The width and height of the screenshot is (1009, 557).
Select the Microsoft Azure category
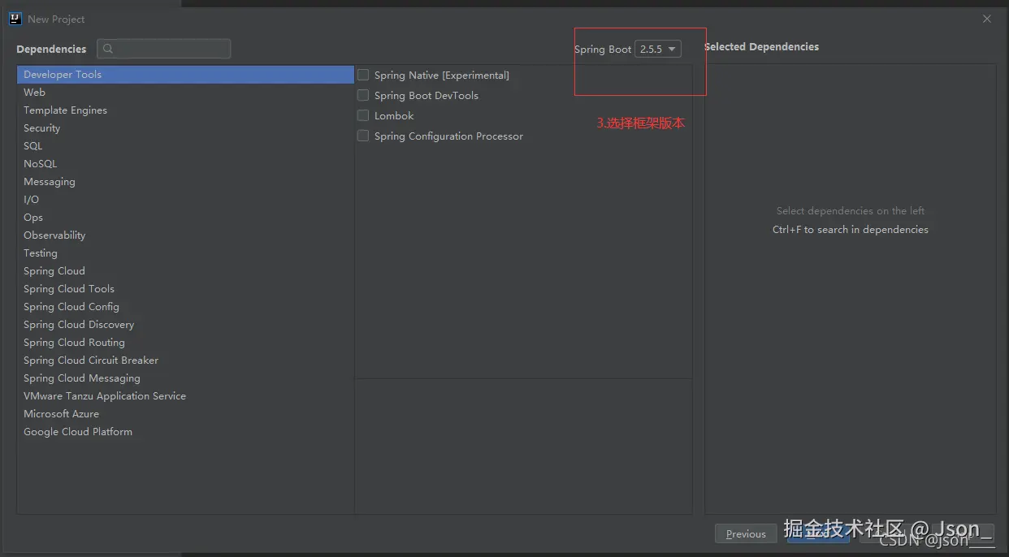click(x=185, y=413)
